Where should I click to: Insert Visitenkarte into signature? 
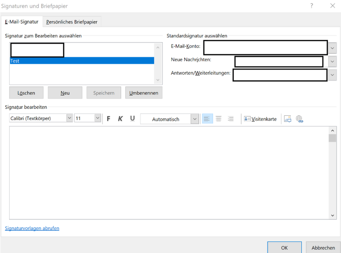(260, 119)
